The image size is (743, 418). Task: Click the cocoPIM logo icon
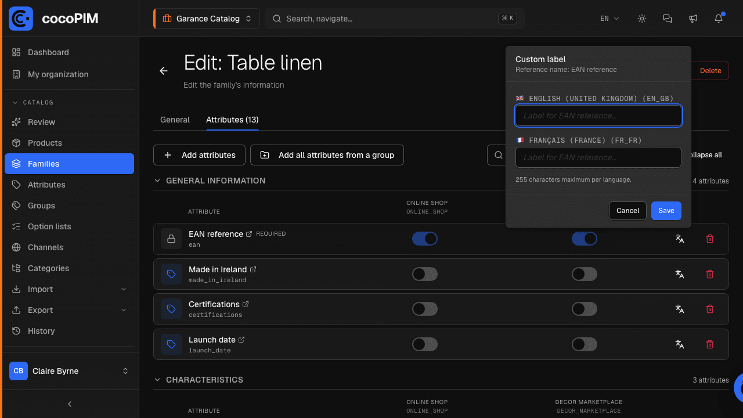21,19
